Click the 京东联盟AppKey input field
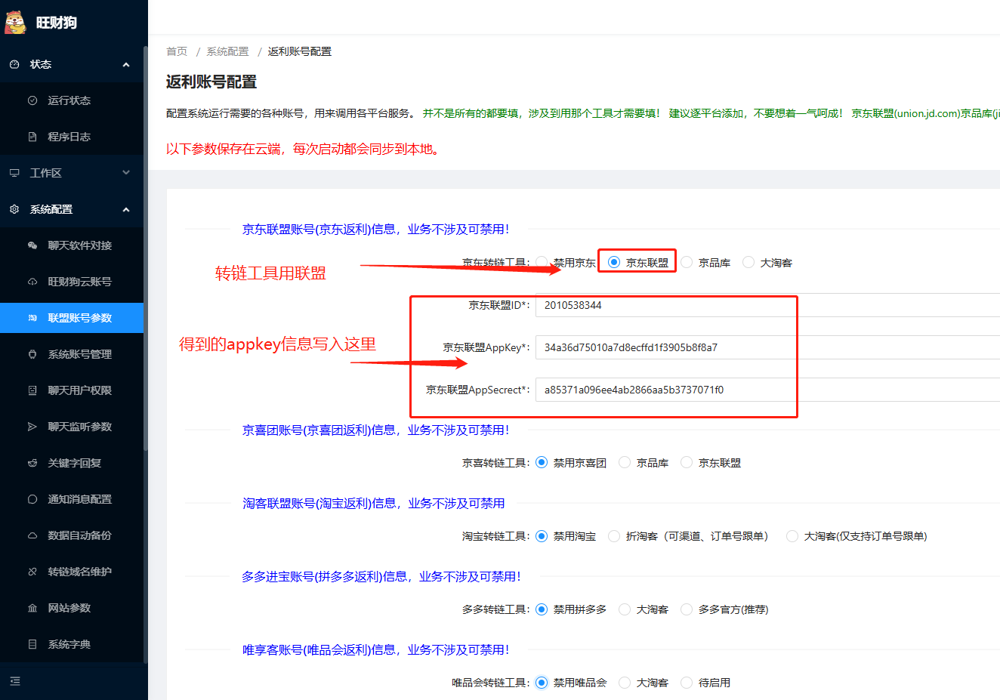Viewport: 1000px width, 700px height. tap(763, 347)
